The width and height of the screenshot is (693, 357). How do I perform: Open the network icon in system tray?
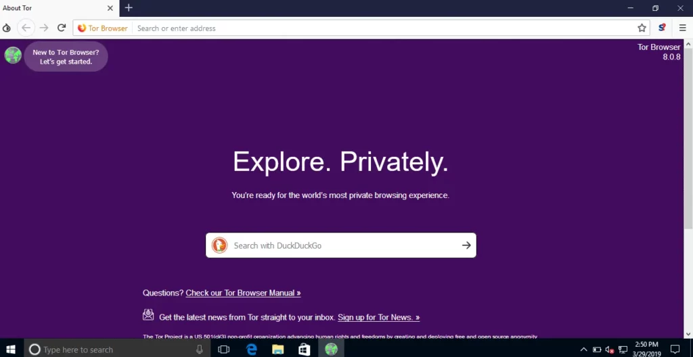(623, 350)
